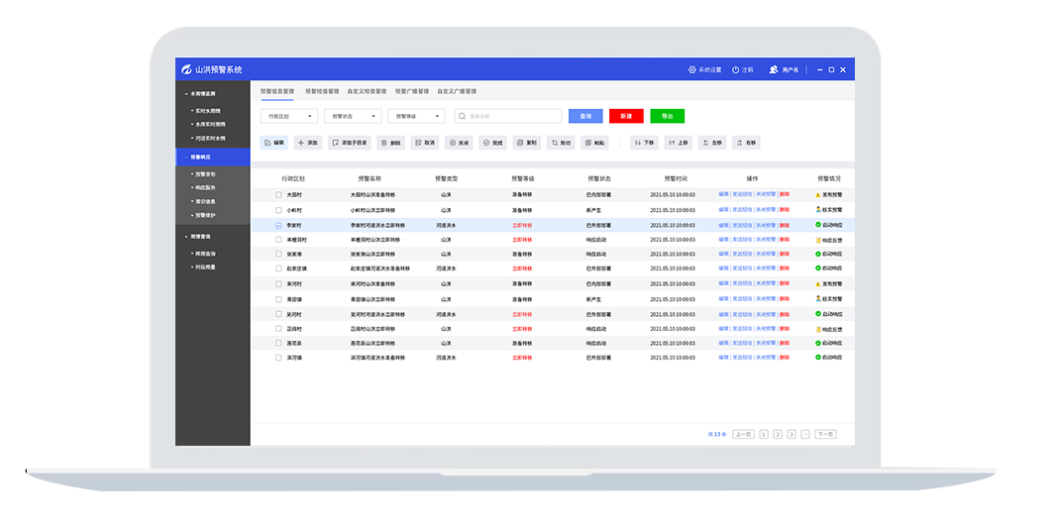
Task: Uncheck the selected 李家村 row checkbox
Action: (278, 225)
